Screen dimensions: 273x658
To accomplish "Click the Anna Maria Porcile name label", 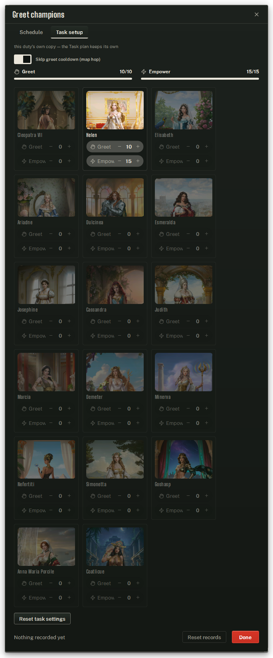I will 36,571.
